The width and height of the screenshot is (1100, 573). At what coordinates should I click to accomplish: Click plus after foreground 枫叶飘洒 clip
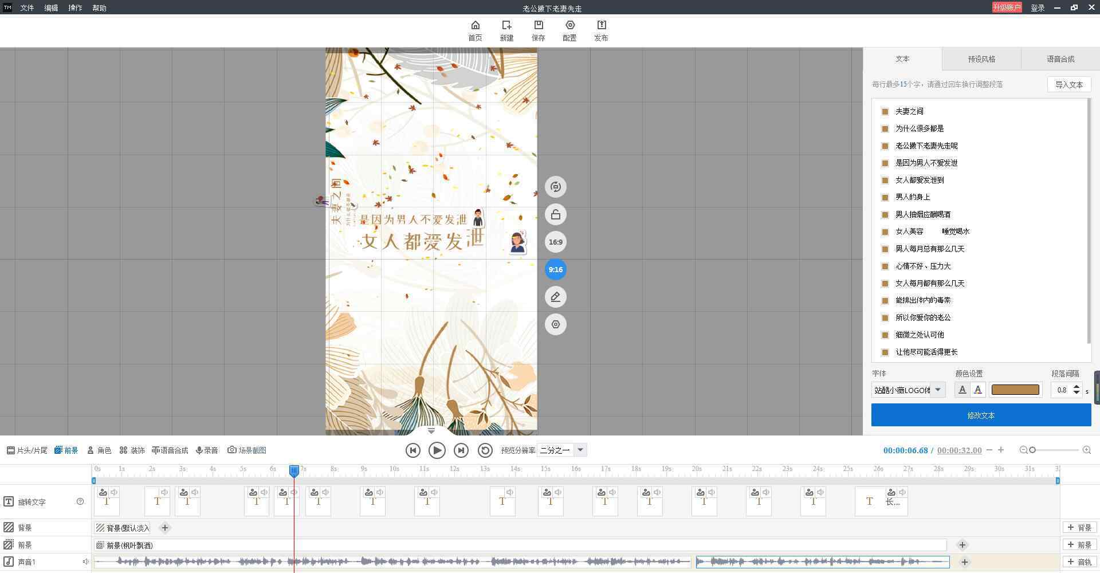962,545
